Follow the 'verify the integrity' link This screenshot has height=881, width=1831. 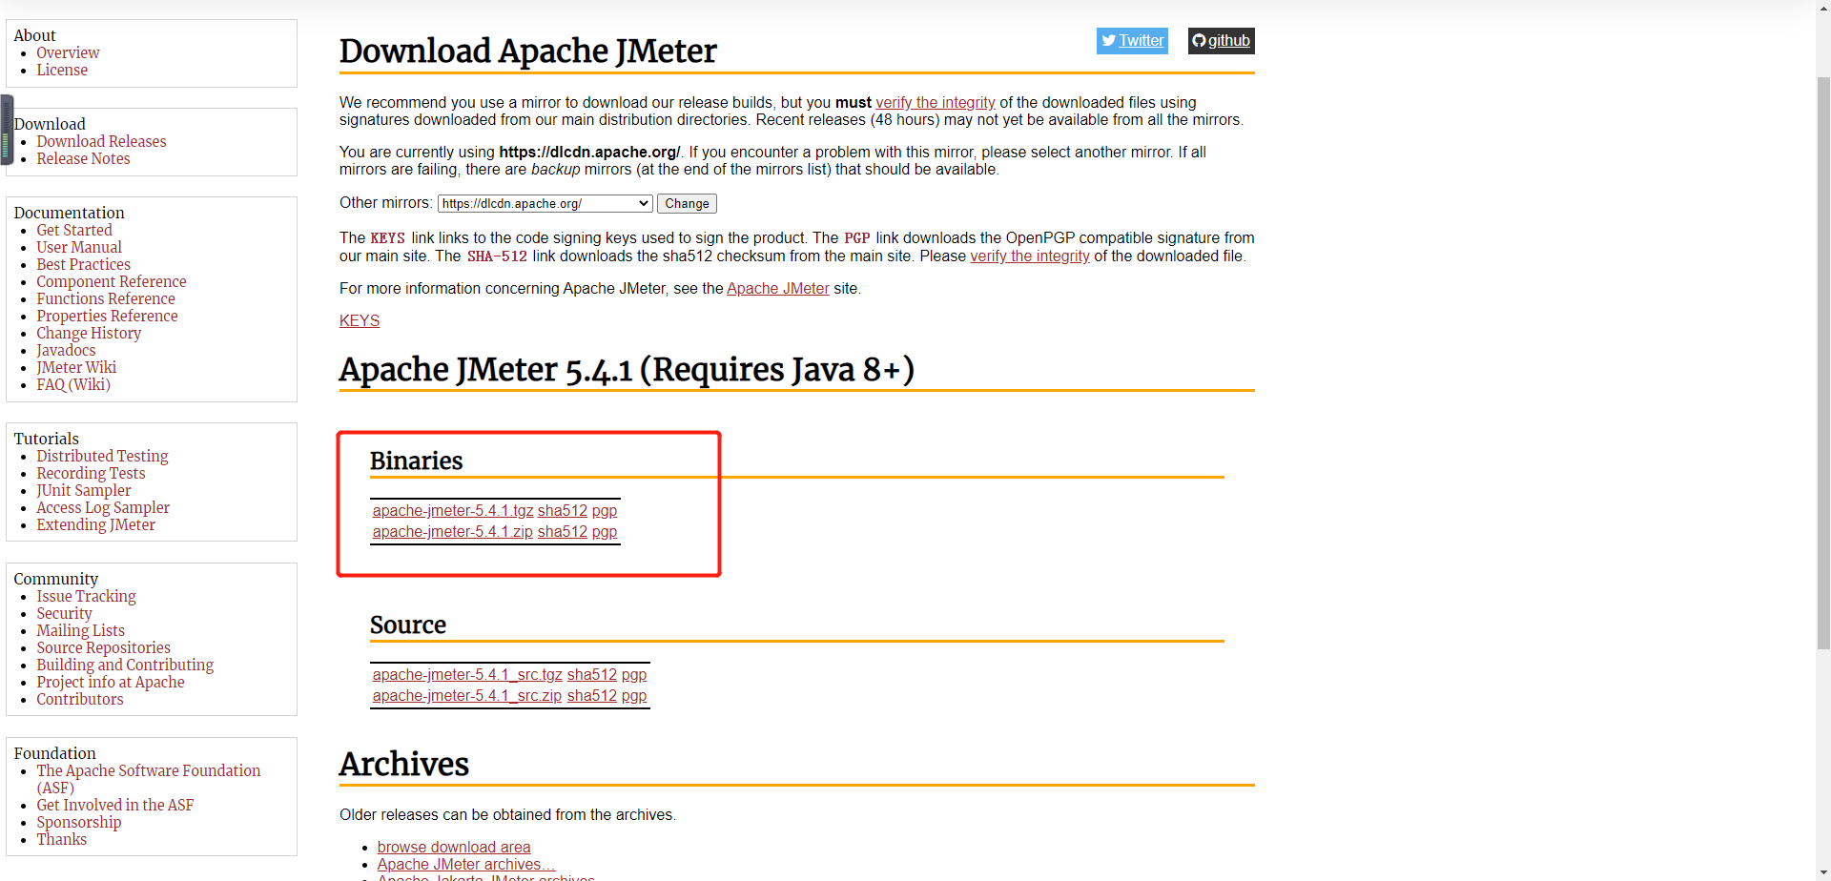pyautogui.click(x=936, y=102)
